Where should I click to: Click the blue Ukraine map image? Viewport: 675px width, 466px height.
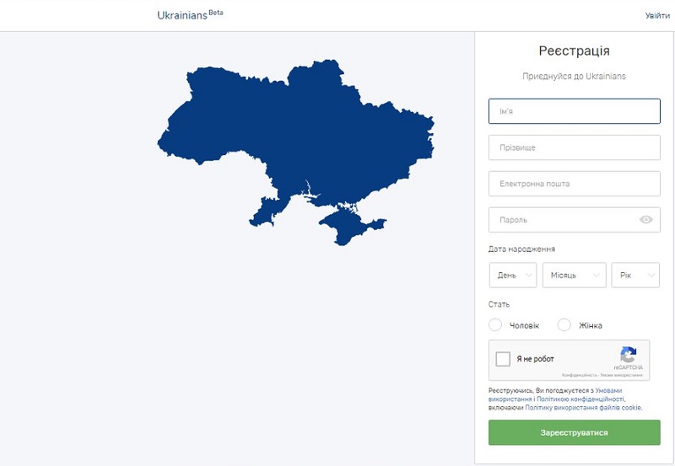pos(296,153)
